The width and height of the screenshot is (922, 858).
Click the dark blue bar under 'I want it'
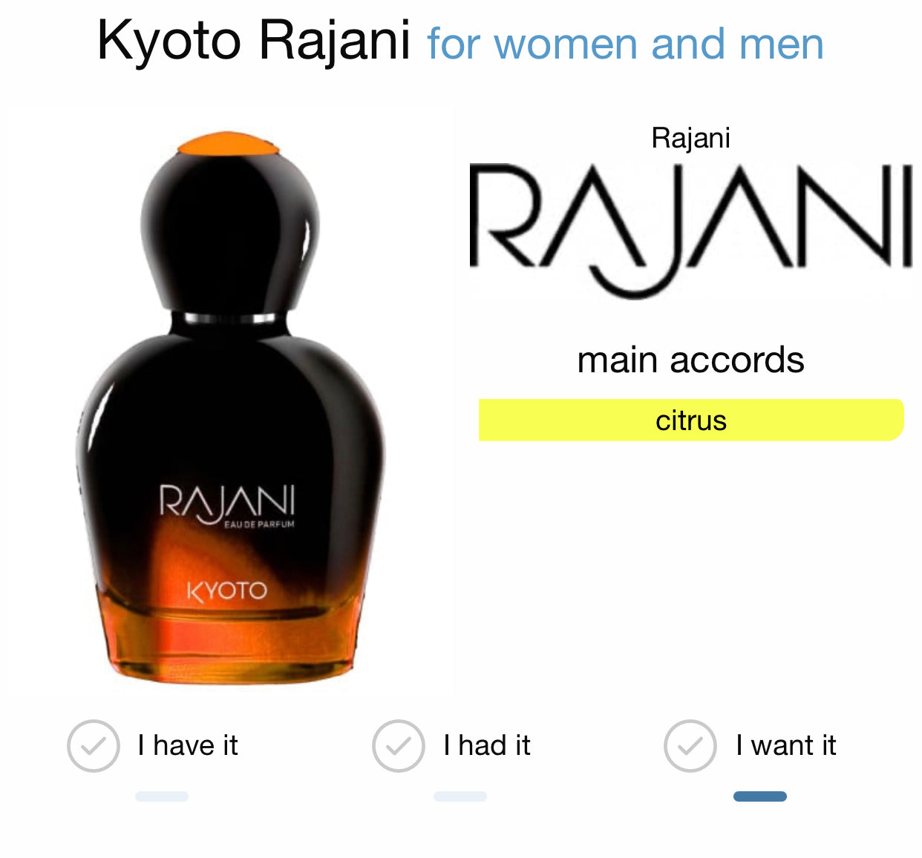[760, 796]
